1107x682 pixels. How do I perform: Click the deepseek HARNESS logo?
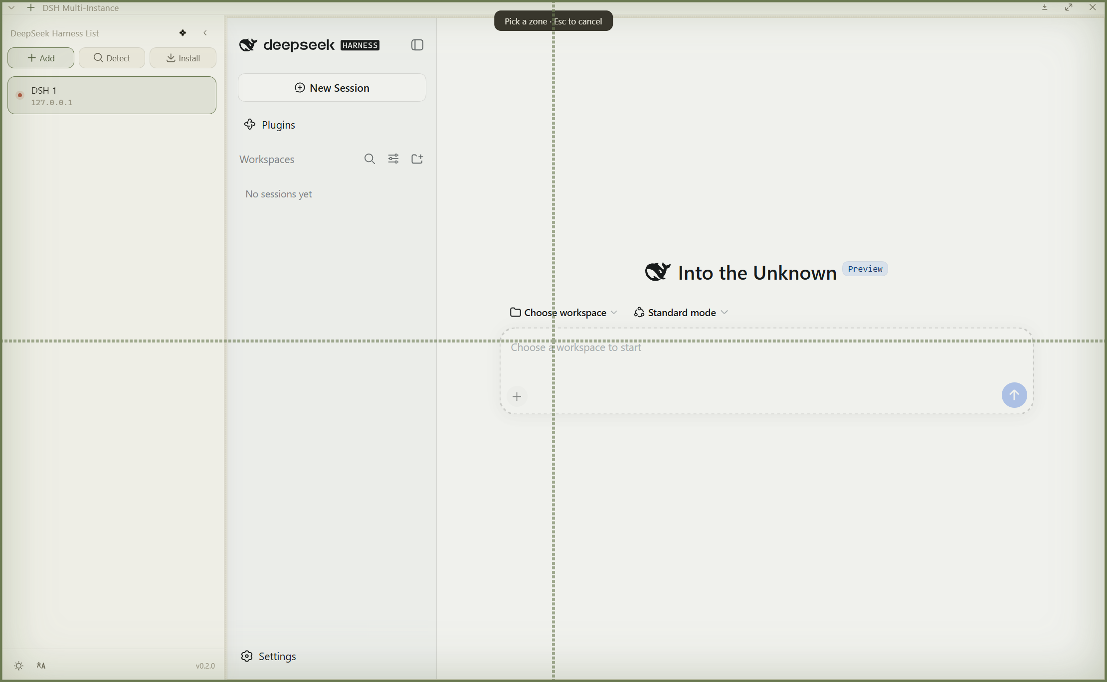309,45
